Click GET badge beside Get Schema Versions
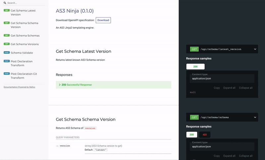Viewport: 265px width, 160px height. pyautogui.click(x=7, y=44)
